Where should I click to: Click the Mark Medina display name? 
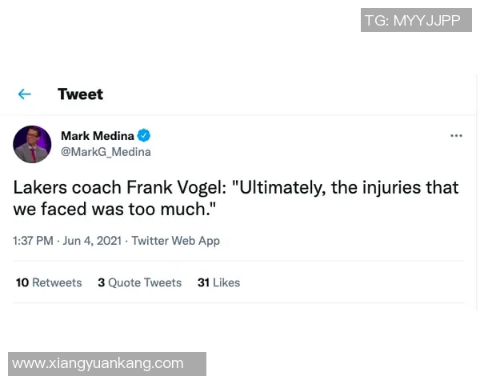(x=98, y=136)
